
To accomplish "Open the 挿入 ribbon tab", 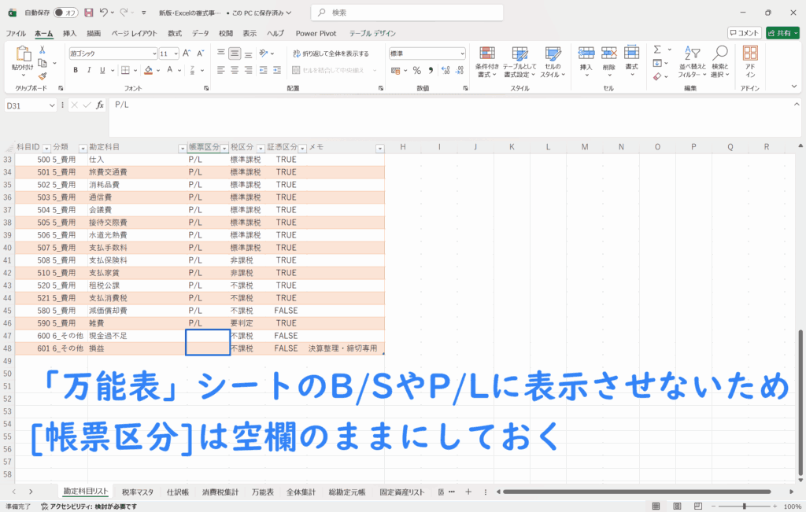I will pyautogui.click(x=69, y=33).
